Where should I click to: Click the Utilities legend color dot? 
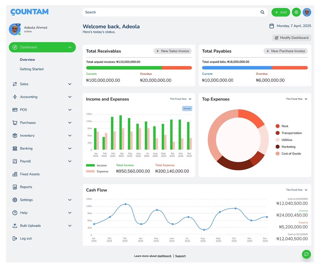[278, 140]
